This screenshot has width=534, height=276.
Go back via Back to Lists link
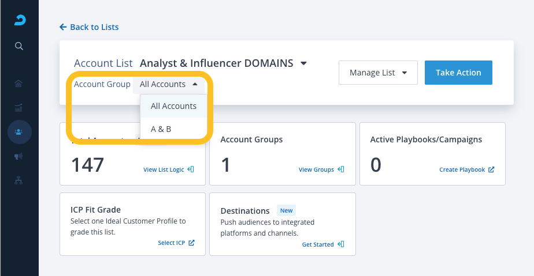[94, 27]
